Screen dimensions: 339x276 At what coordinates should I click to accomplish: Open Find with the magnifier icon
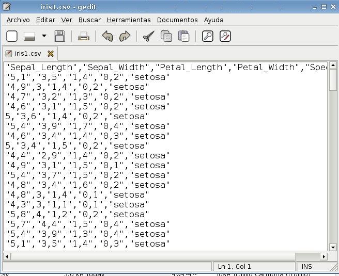208,36
